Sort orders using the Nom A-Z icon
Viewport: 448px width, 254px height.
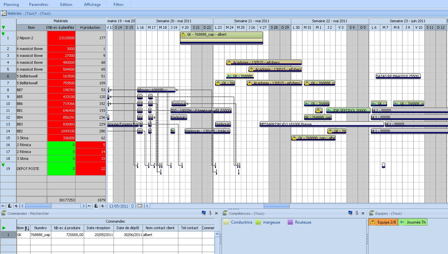(x=27, y=228)
